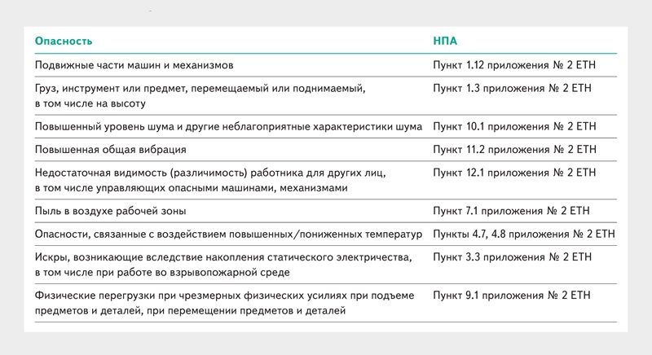Click 'Пункт 1.3 приложения № 2 ЕТН'
This screenshot has width=652, height=355.
coord(512,85)
